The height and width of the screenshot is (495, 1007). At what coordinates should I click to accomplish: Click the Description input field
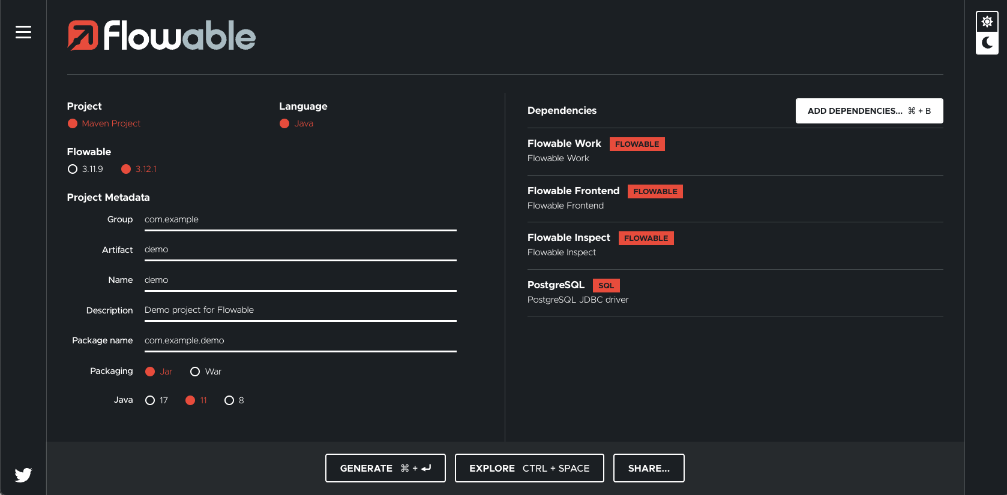(x=300, y=310)
